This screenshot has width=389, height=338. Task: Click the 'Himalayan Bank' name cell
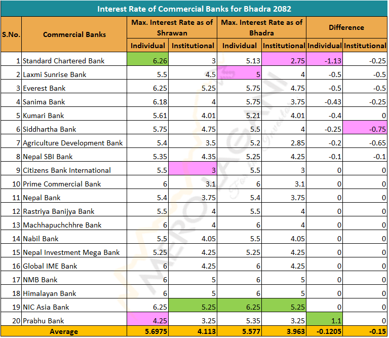74,291
